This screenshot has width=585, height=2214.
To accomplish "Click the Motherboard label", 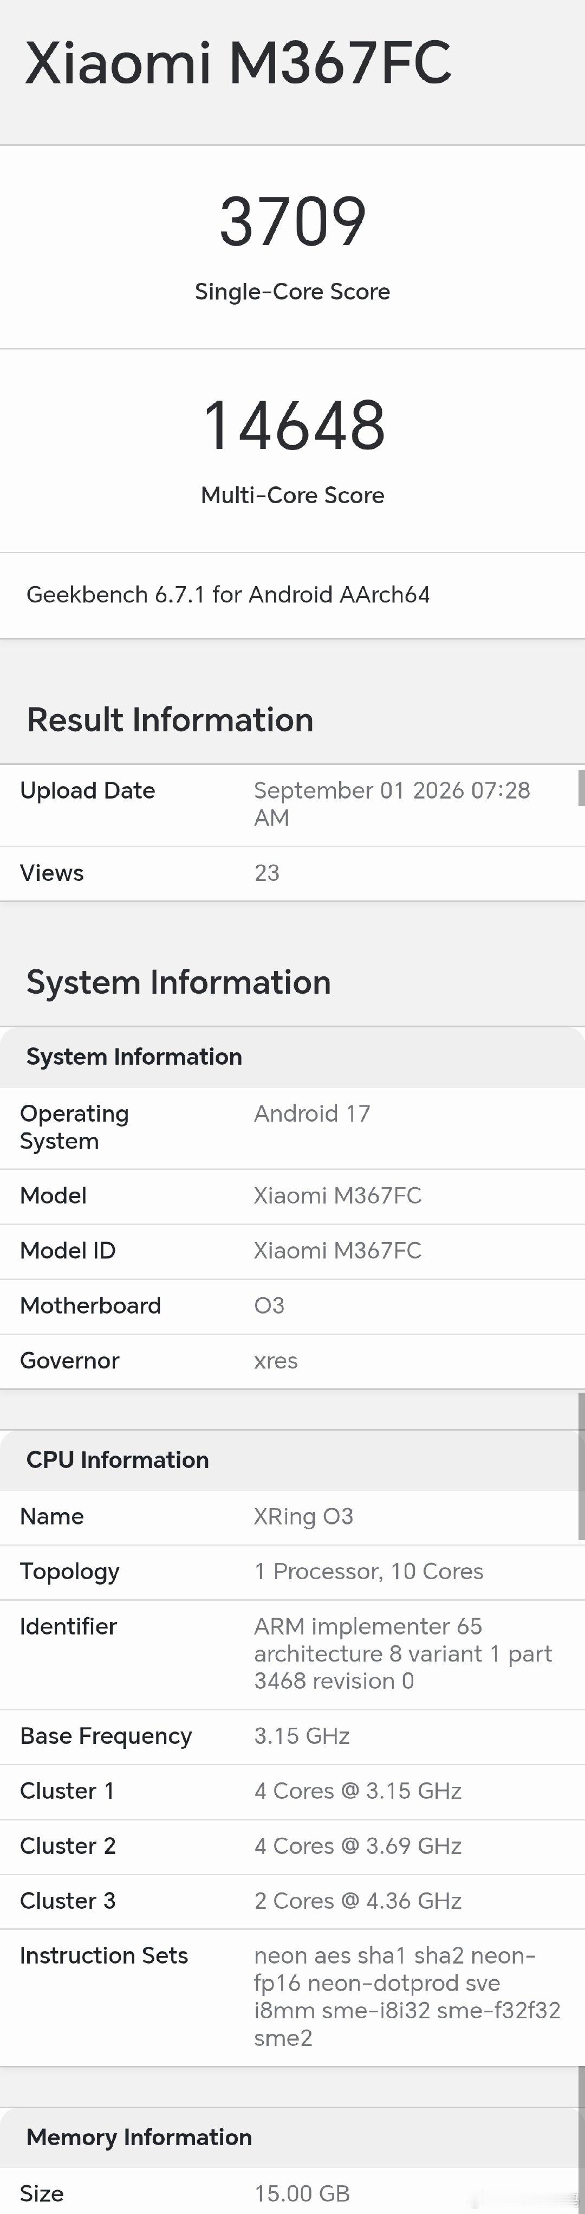I will click(x=90, y=1305).
